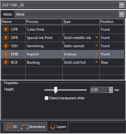The height and width of the screenshot is (134, 126).
Task: Switch to the Dimensions tab
Action: coord(33,126)
